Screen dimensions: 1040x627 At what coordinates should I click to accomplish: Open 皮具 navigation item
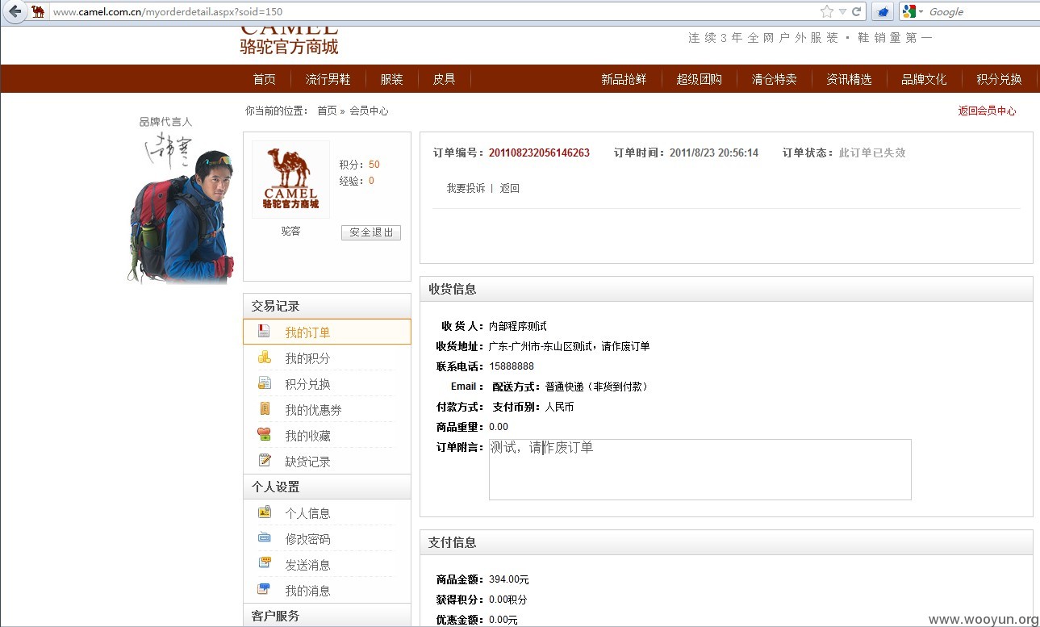coord(444,79)
